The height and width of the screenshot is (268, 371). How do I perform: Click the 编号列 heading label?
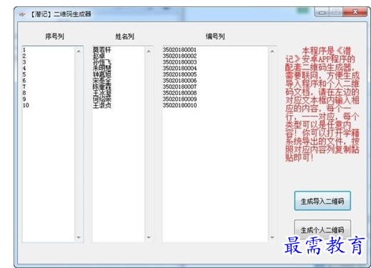[215, 36]
